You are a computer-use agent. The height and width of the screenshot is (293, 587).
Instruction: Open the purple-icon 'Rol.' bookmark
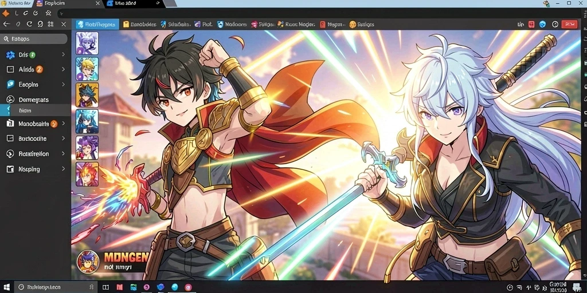point(204,24)
